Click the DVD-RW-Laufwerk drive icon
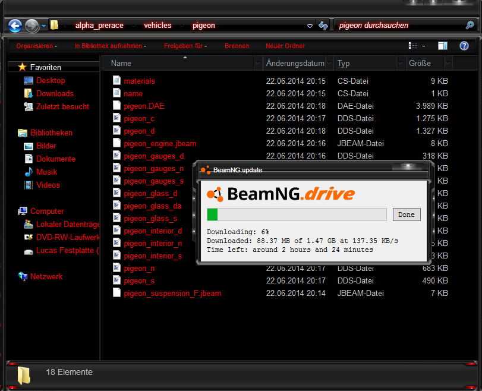This screenshot has height=391, width=482. click(x=29, y=237)
